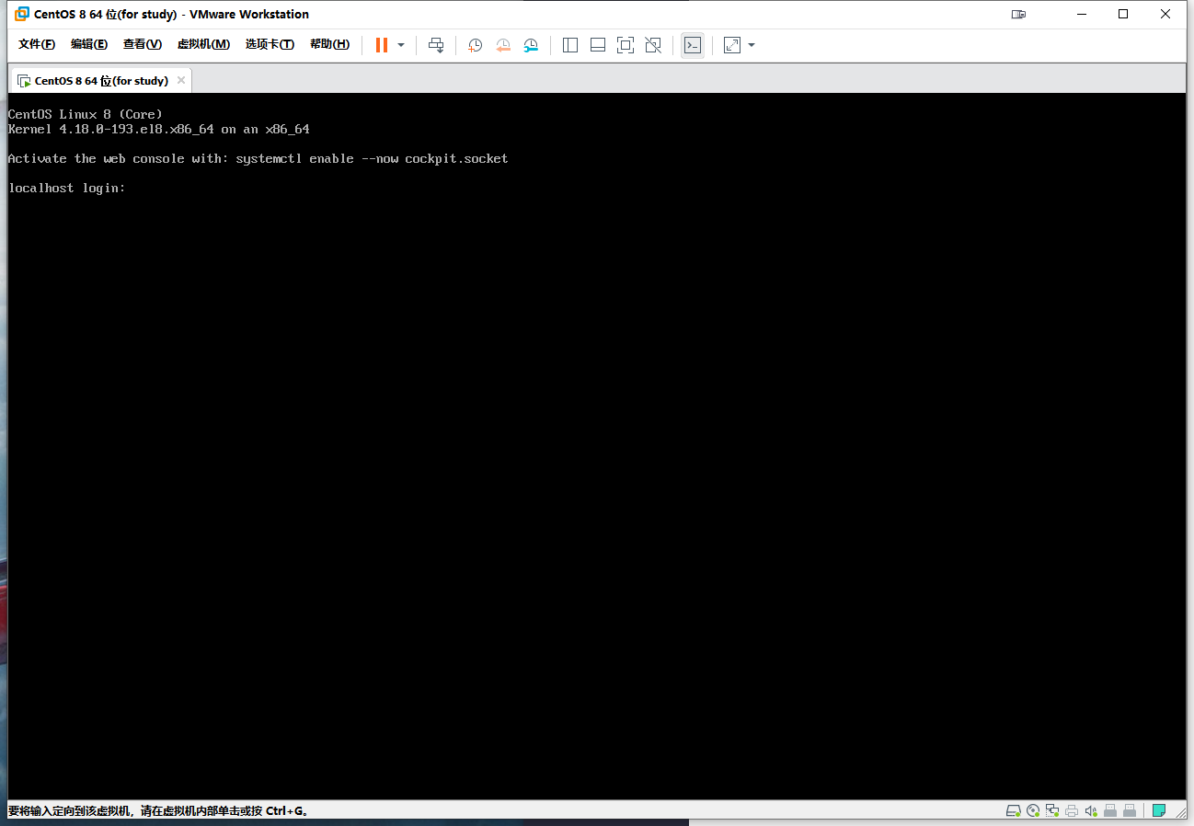The width and height of the screenshot is (1194, 826).
Task: Open the 查看(V) menu
Action: pos(143,44)
